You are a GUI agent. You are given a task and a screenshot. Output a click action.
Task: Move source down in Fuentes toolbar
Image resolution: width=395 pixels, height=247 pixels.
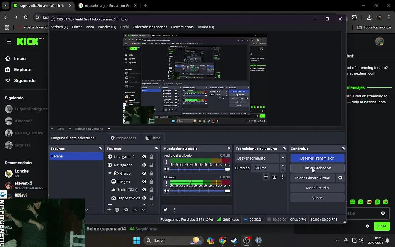[143, 210]
